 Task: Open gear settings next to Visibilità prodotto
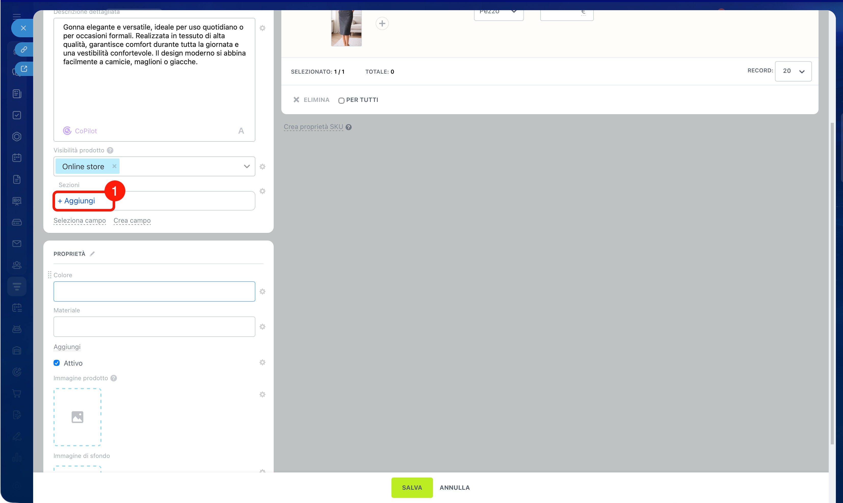point(262,166)
